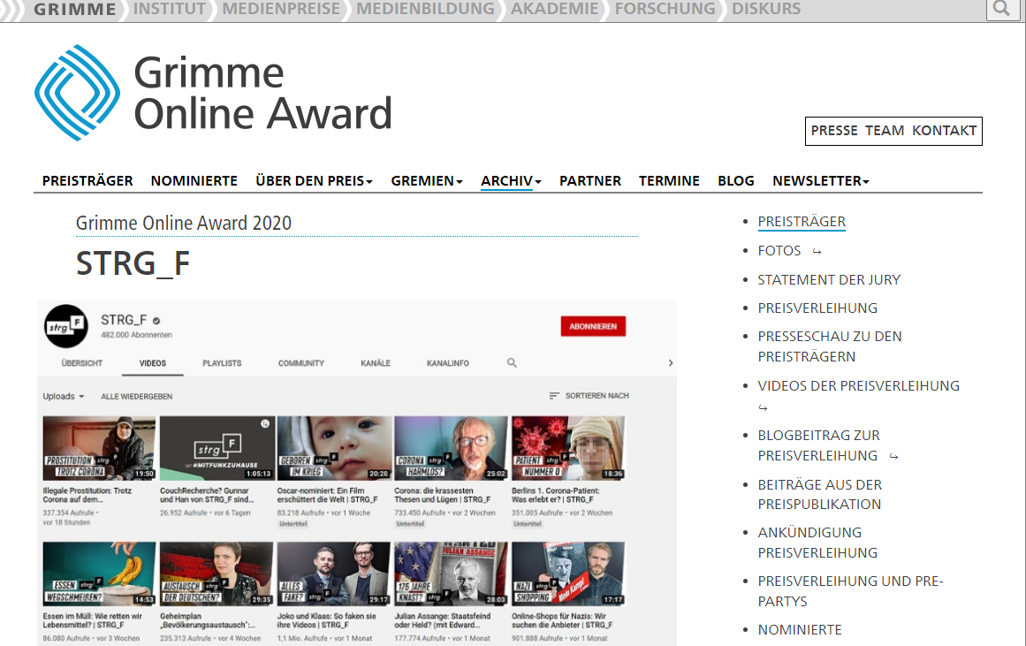Select the Videos channel tab
The width and height of the screenshot is (1026, 646).
153,362
